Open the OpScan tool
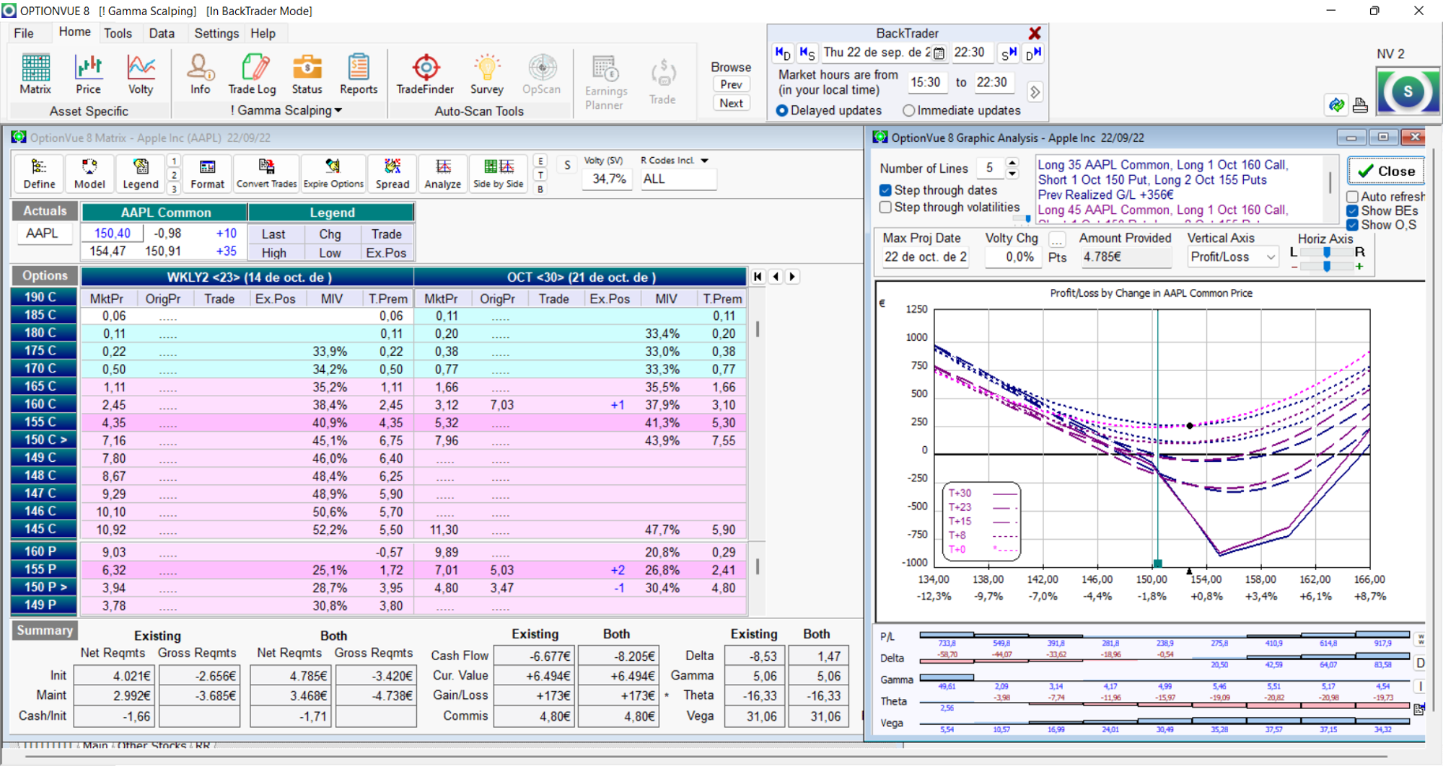Screen dimensions: 1443x766 [541, 74]
